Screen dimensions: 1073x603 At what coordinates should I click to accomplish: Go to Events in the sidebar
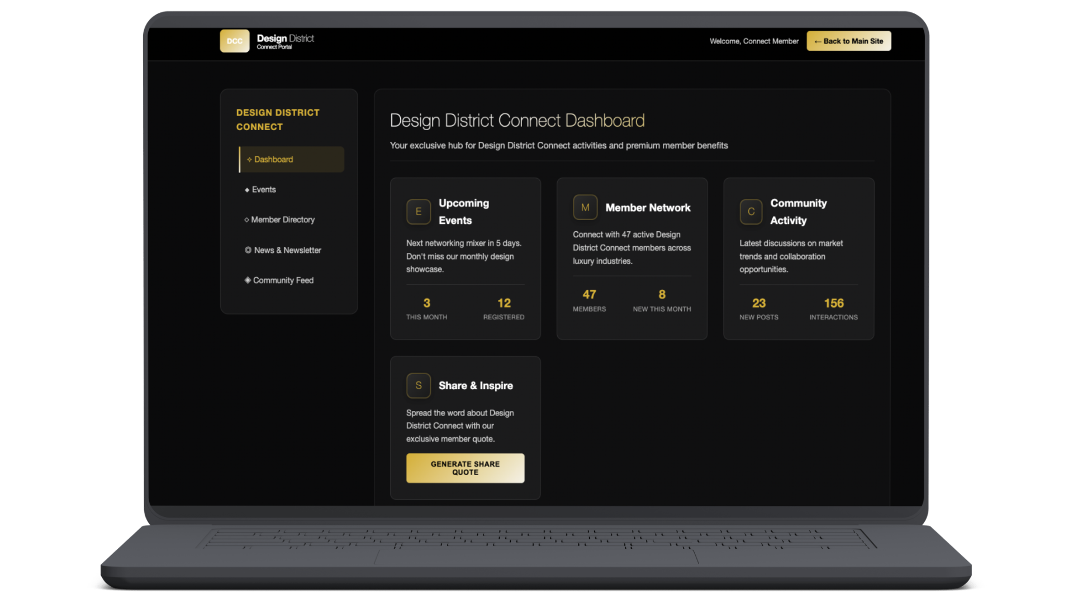click(x=264, y=189)
